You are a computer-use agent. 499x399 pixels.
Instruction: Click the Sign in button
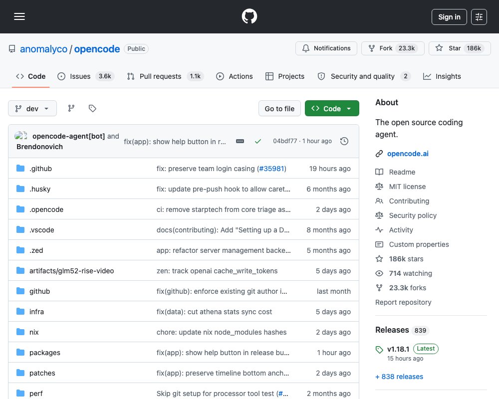[x=449, y=17]
